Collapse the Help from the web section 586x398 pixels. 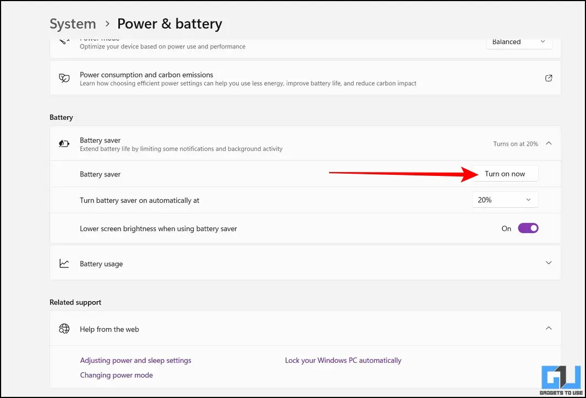click(549, 328)
